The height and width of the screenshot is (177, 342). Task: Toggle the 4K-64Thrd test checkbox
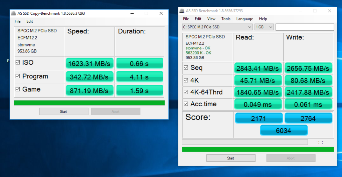[x=186, y=93]
